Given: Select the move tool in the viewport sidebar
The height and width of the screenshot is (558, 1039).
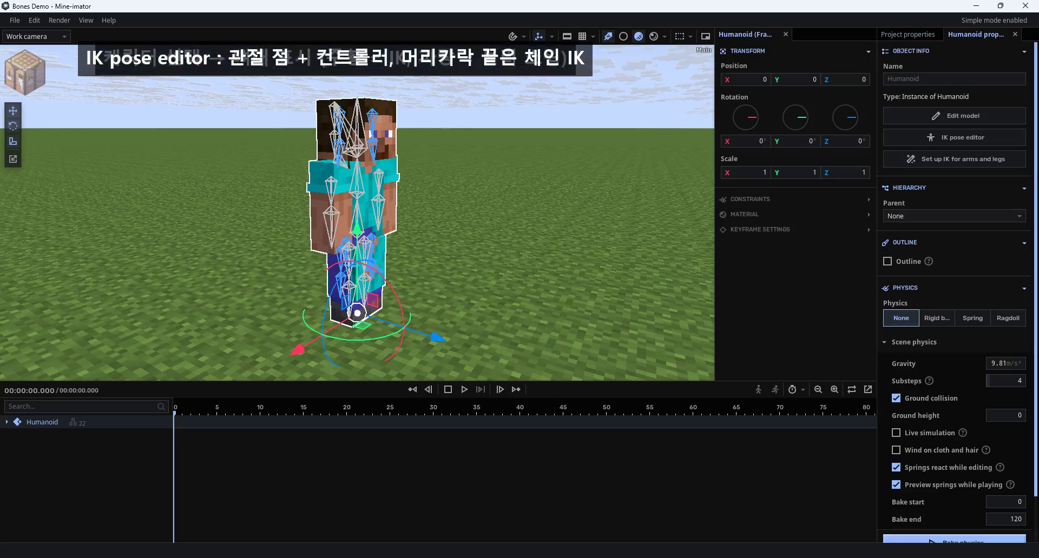Looking at the screenshot, I should pos(13,111).
